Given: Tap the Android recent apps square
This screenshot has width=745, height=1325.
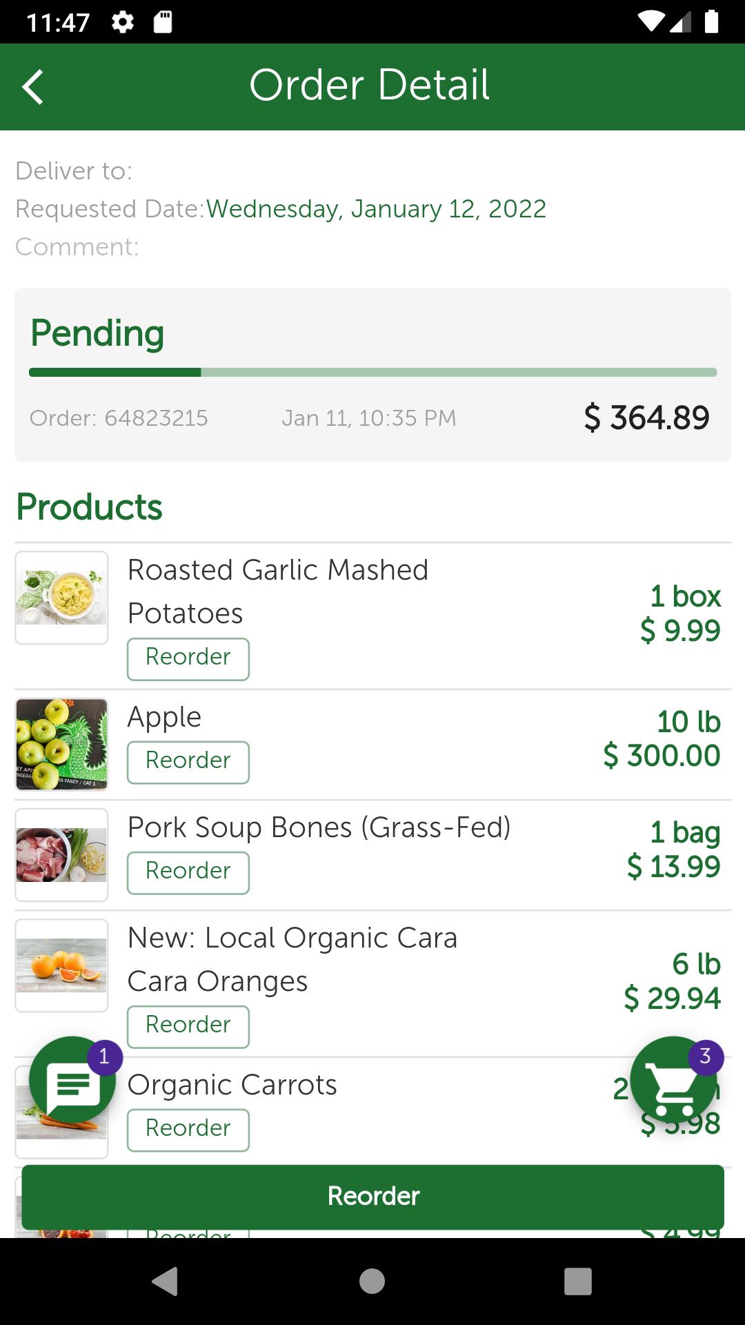Looking at the screenshot, I should pyautogui.click(x=578, y=1282).
